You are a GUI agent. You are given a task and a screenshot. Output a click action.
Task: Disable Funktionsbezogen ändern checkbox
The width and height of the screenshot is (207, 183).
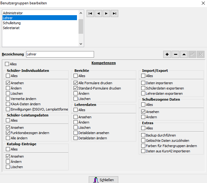8,133
